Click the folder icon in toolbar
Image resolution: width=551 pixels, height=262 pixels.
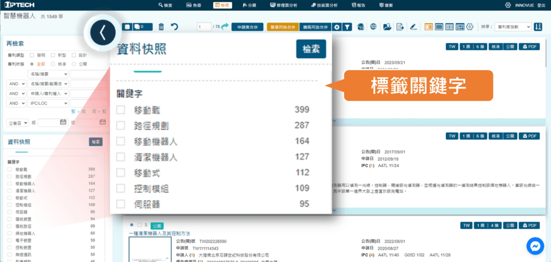tap(387, 26)
